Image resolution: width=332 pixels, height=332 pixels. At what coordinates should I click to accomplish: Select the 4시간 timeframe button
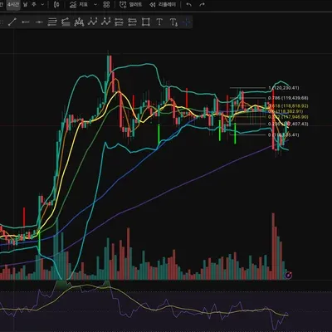tap(13, 5)
